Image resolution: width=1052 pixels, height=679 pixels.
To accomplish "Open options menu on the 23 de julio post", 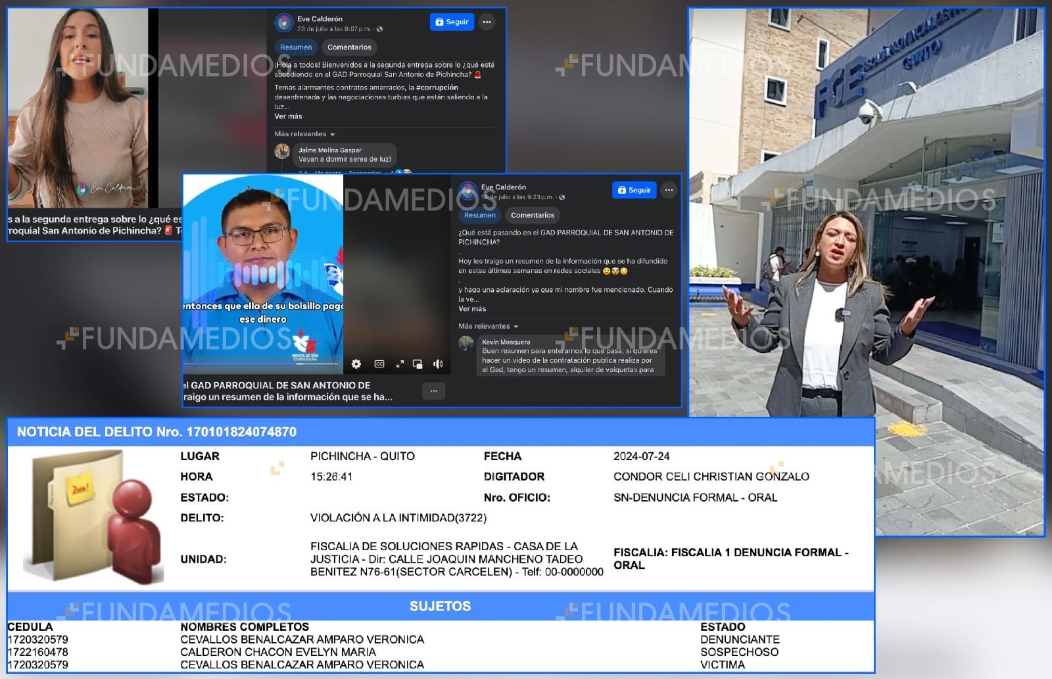I will pos(487,22).
